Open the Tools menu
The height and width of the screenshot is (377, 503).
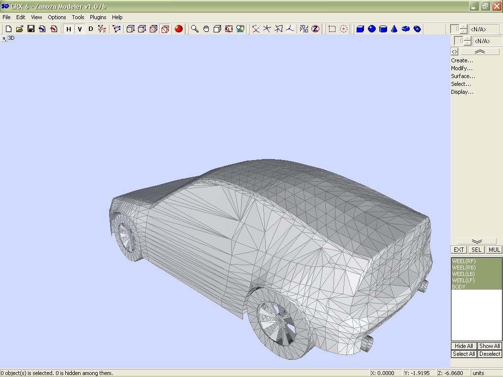(x=78, y=17)
